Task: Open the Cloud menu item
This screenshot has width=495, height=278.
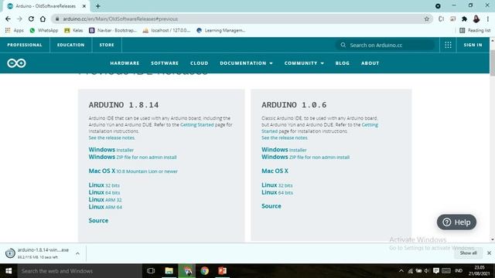Action: (200, 63)
